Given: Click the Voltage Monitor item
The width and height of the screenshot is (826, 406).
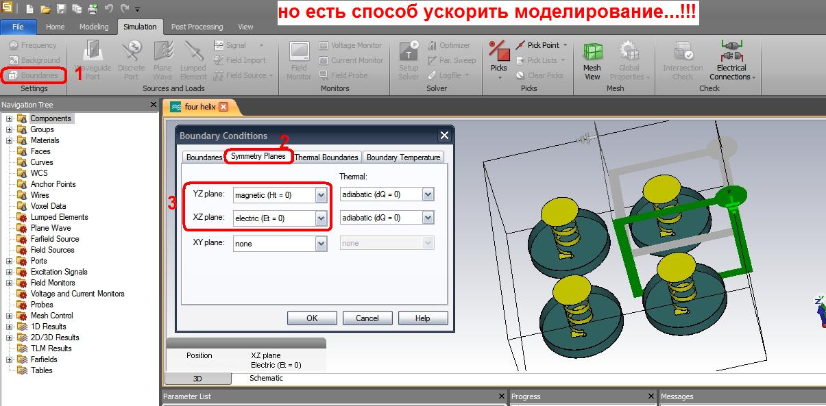Looking at the screenshot, I should point(350,45).
